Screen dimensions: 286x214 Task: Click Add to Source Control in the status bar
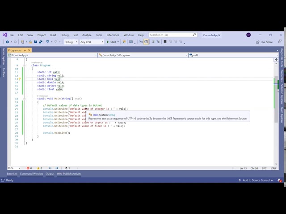pos(256,180)
